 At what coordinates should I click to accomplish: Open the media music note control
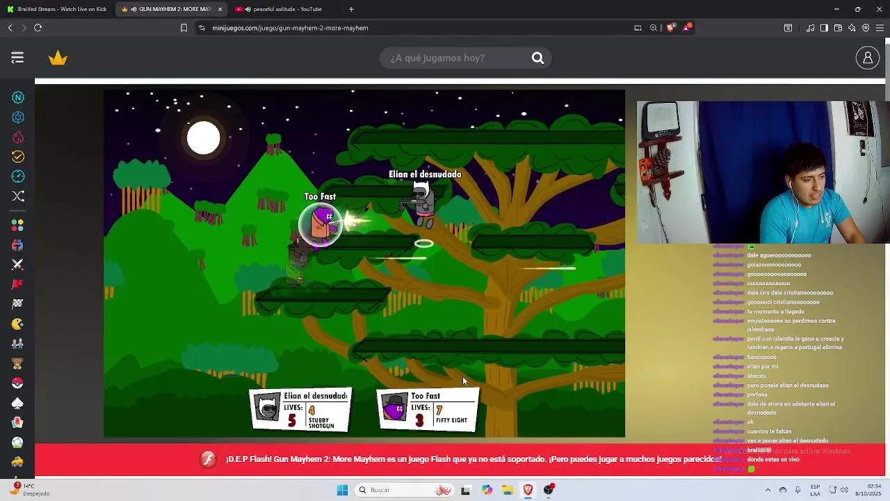click(810, 28)
